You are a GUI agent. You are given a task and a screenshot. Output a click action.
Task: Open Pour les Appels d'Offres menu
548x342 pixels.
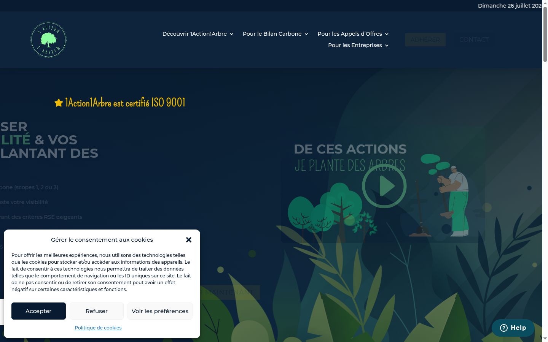[350, 34]
